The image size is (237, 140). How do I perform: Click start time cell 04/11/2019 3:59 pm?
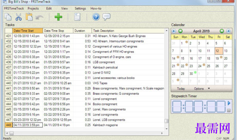pos(28,125)
